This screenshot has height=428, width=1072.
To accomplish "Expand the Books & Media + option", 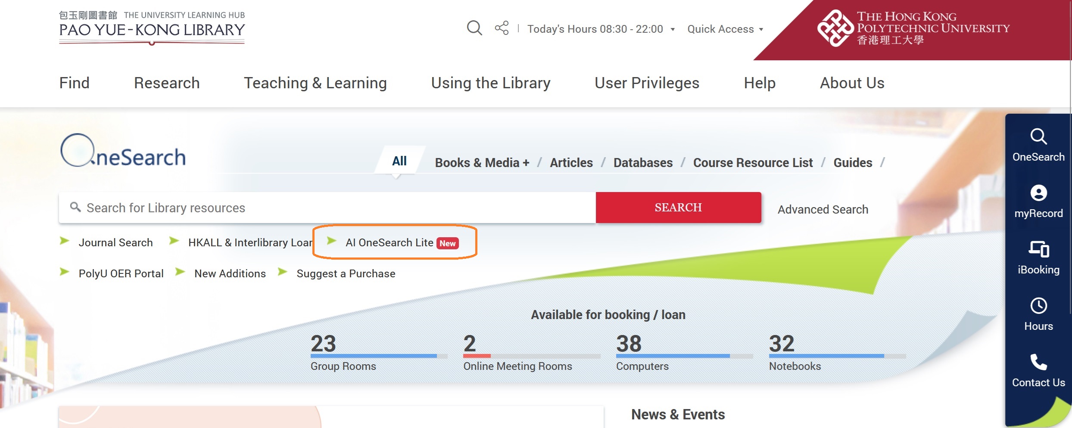I will click(x=482, y=163).
